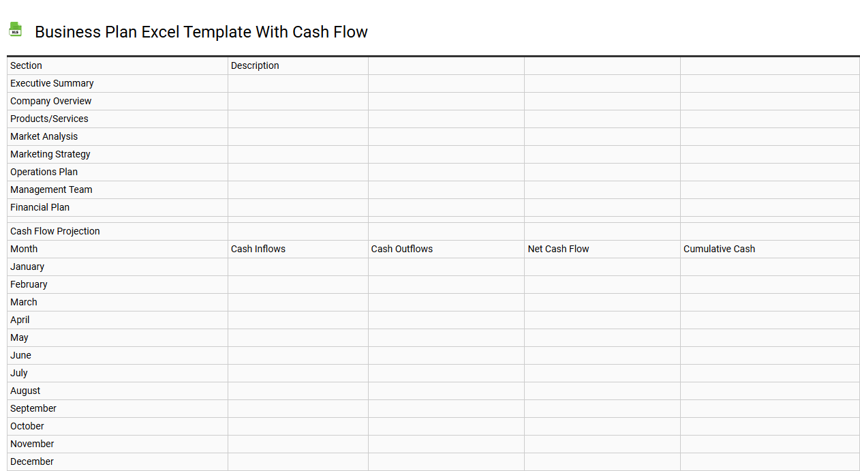Screen dimensions: 860x471
Task: Select the Description column header
Action: click(x=255, y=65)
